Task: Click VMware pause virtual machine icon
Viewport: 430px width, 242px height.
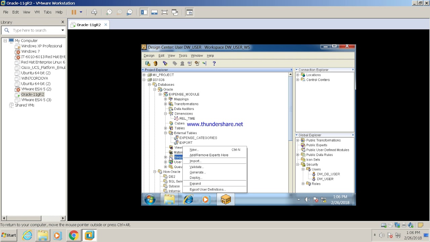Action: (74, 12)
